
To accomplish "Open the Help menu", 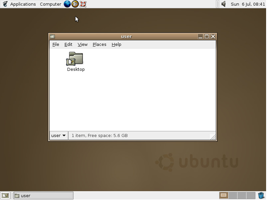I will point(116,44).
